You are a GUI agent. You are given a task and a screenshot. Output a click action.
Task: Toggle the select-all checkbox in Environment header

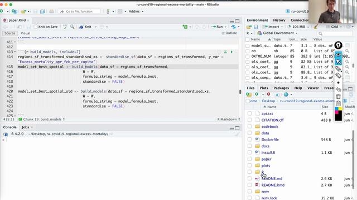click(248, 39)
